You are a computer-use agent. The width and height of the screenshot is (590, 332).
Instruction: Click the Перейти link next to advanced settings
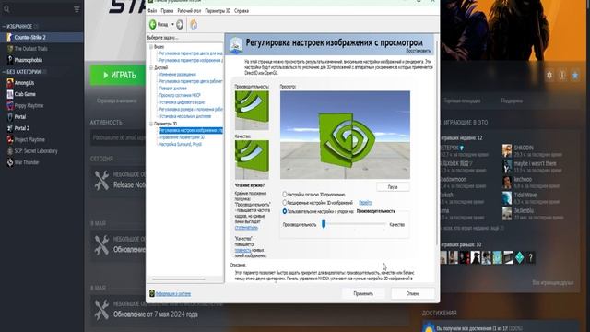tap(365, 203)
